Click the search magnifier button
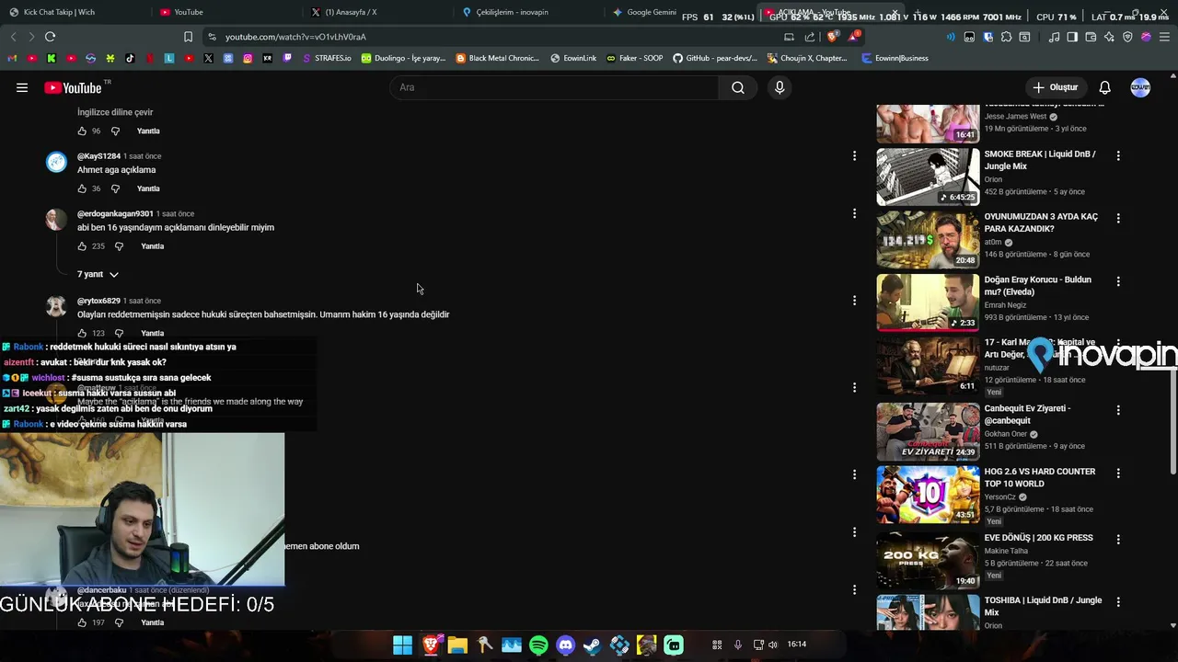1178x662 pixels. click(x=738, y=87)
